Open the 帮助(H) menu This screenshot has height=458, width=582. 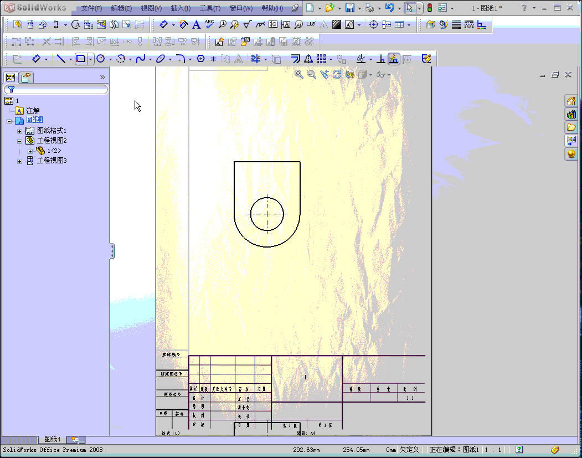point(272,8)
